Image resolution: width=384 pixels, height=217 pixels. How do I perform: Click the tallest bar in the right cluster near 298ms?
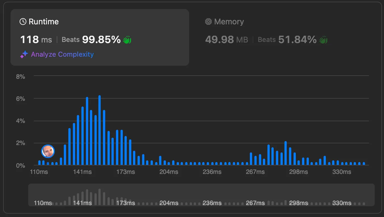(286, 153)
